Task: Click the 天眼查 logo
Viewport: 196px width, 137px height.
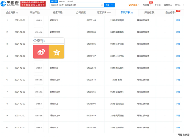Action: [9, 4]
